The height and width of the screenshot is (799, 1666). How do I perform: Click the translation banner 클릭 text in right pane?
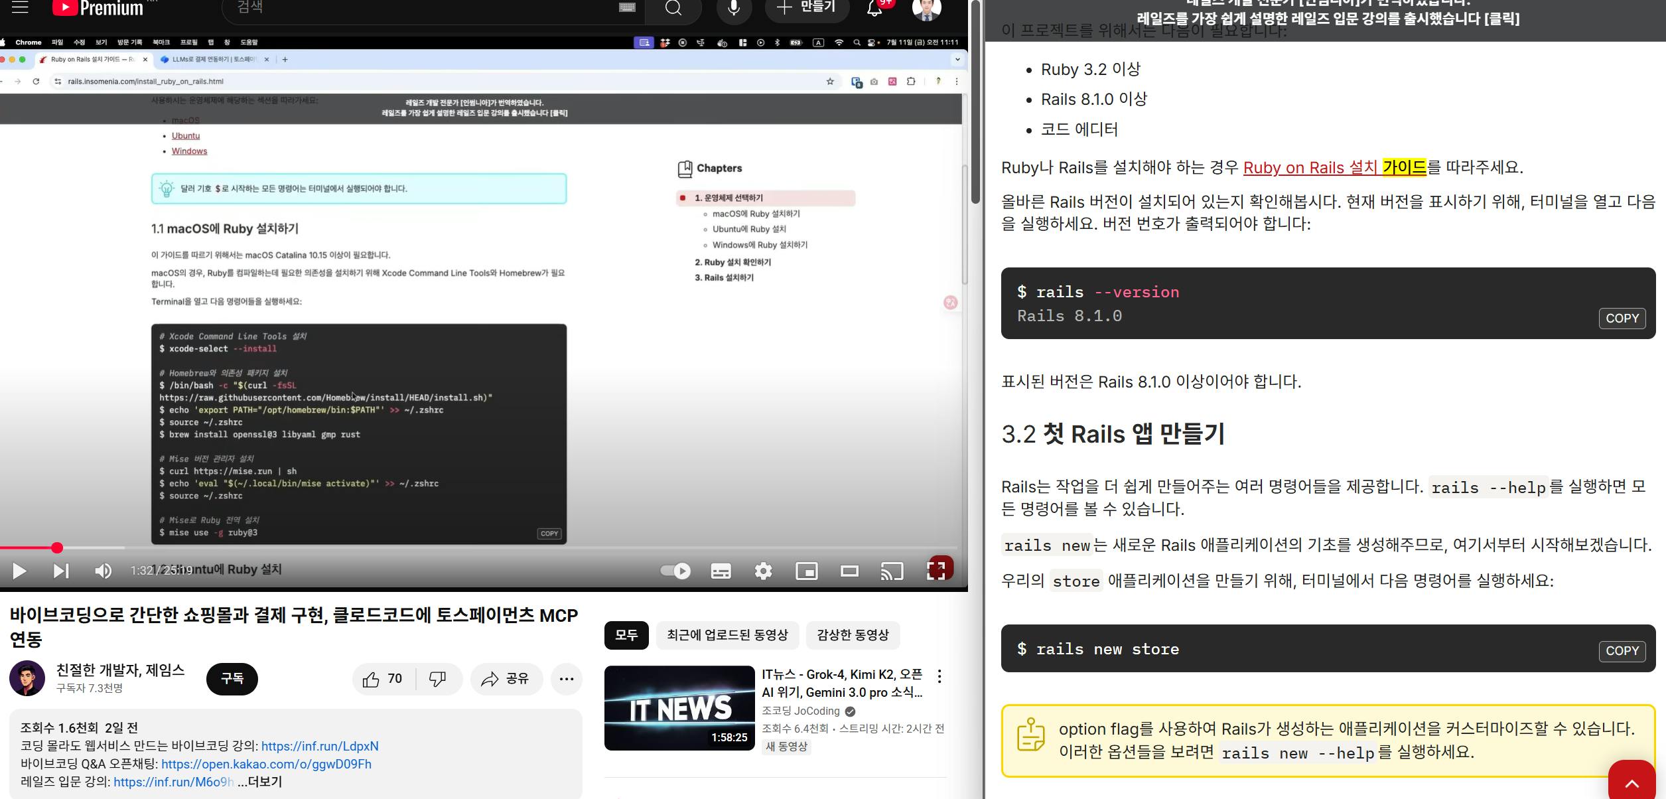(1501, 19)
